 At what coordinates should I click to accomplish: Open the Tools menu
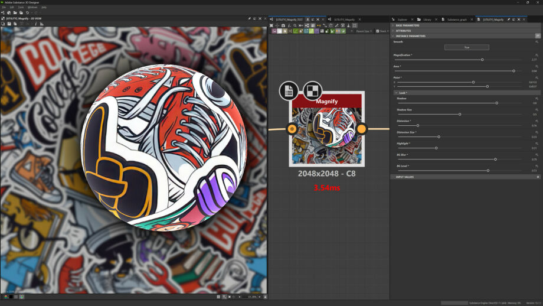click(x=21, y=7)
